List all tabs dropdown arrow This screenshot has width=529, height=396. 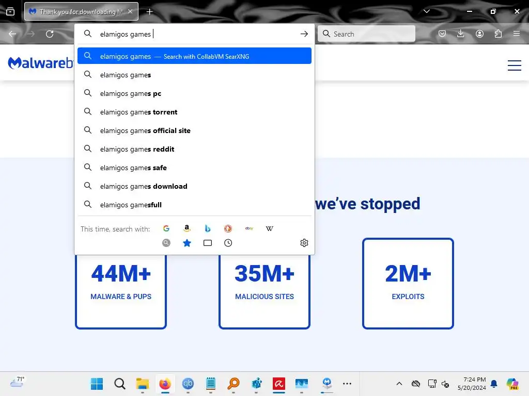coord(426,11)
